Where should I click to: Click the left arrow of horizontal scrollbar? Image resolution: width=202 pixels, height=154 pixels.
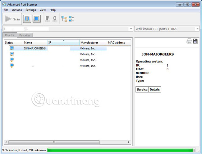coord(6,142)
